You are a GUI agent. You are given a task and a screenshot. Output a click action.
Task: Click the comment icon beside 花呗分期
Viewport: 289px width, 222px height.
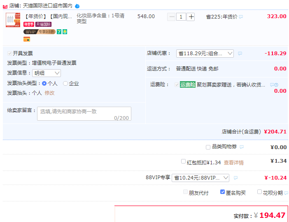pos(286,193)
